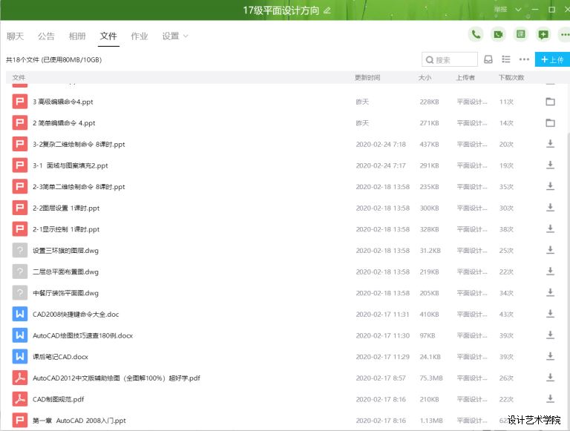Screen dimensions: 570x431
Task: Open the title bar dropdown chevron
Action: point(518,10)
